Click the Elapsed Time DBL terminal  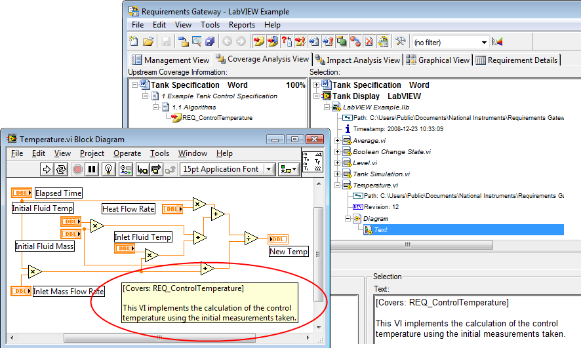(x=21, y=193)
